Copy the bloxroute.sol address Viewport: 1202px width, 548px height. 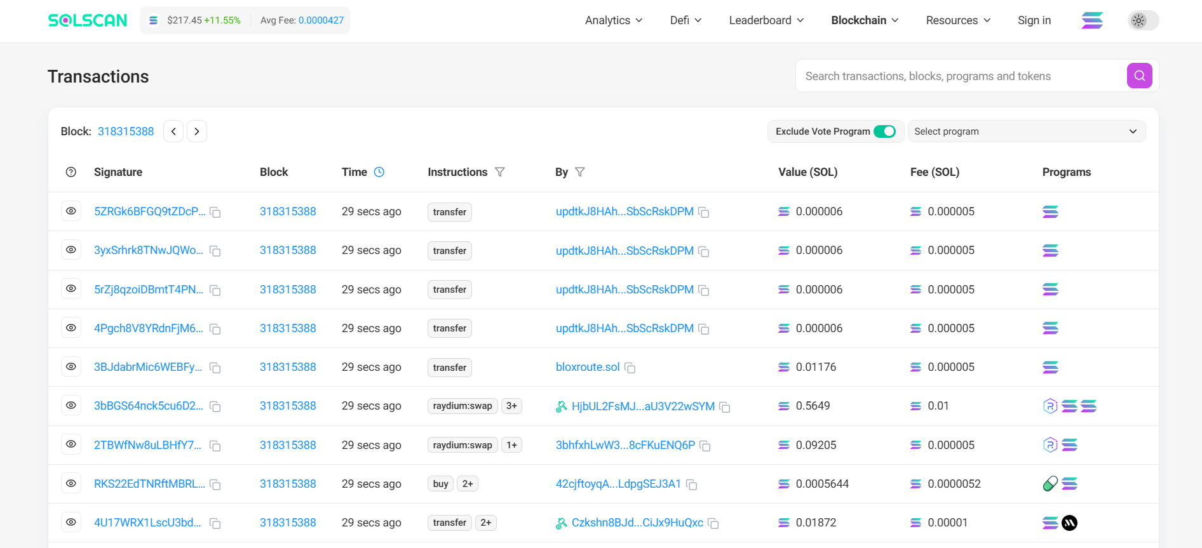pyautogui.click(x=630, y=368)
